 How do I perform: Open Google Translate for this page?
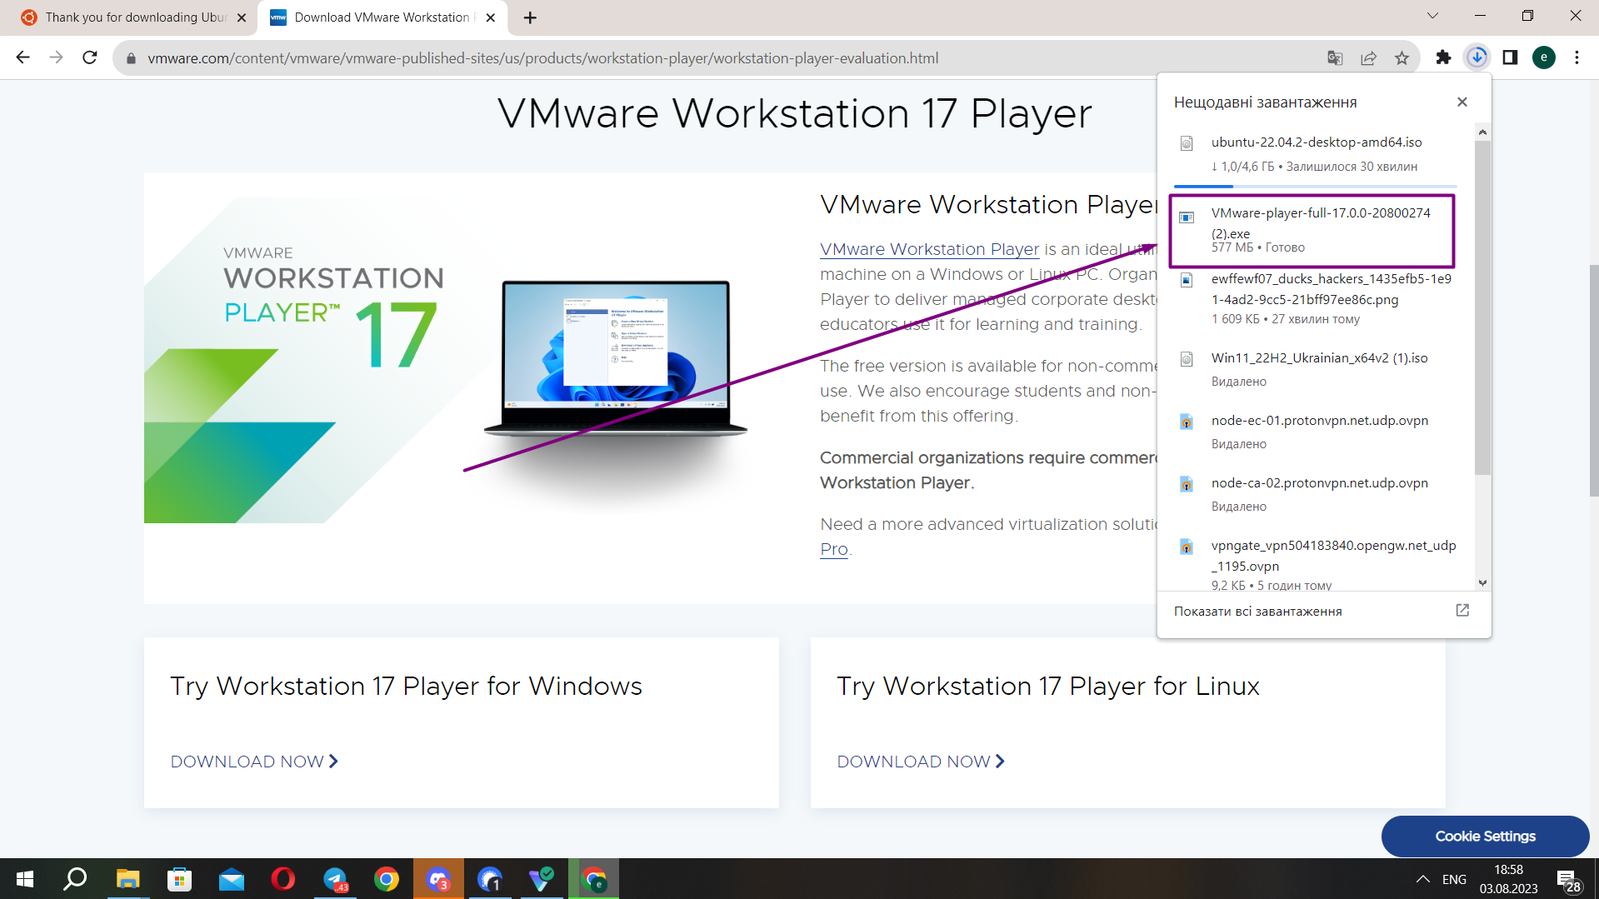click(1335, 57)
